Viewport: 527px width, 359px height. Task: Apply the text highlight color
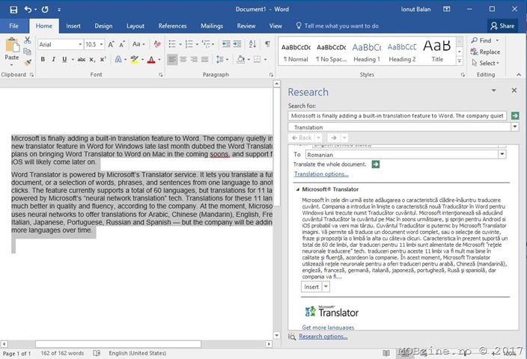tap(135, 60)
